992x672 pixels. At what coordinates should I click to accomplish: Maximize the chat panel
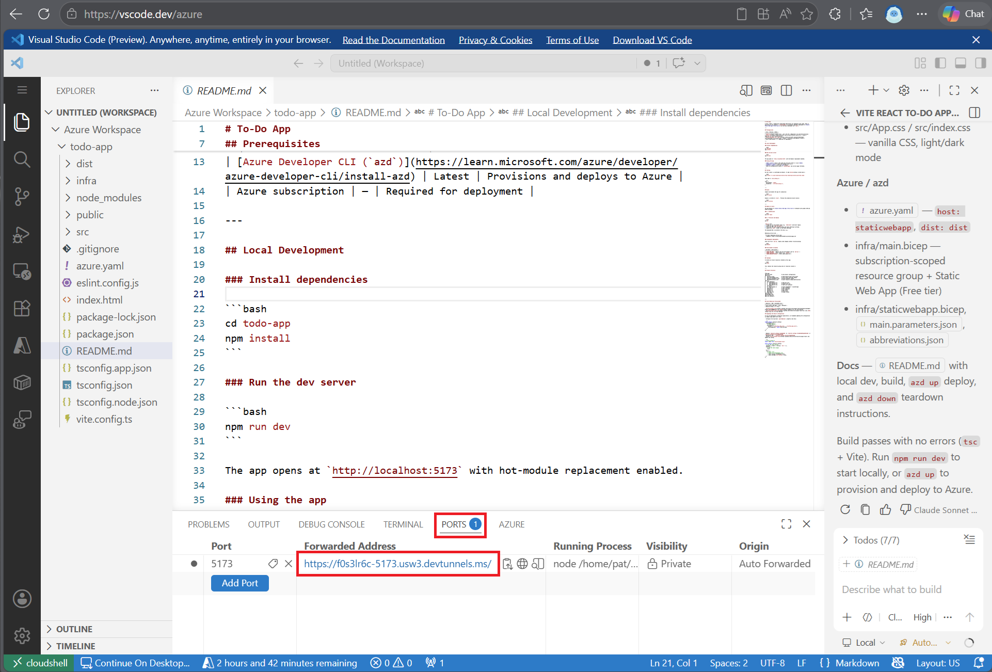point(954,90)
